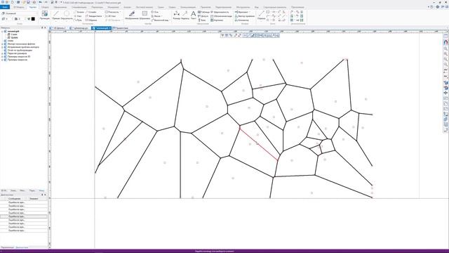Select the Прямая construction line tool

56,15
